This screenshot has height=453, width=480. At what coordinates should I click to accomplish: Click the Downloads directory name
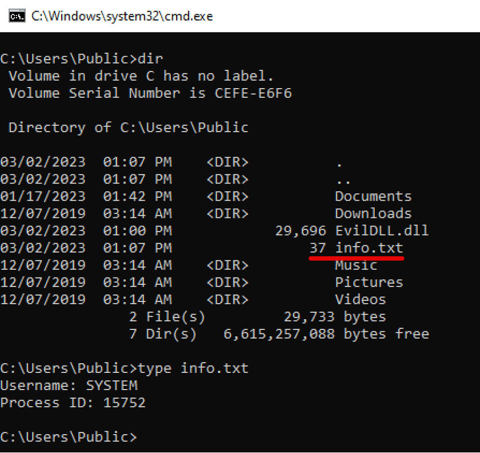pos(373,213)
